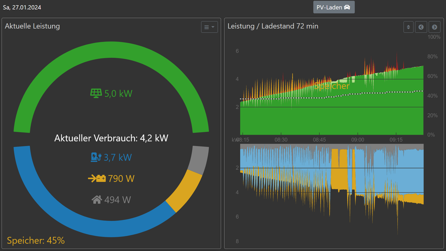The height and width of the screenshot is (251, 446).
Task: Go to previous chart time range
Action: pyautogui.click(x=421, y=27)
